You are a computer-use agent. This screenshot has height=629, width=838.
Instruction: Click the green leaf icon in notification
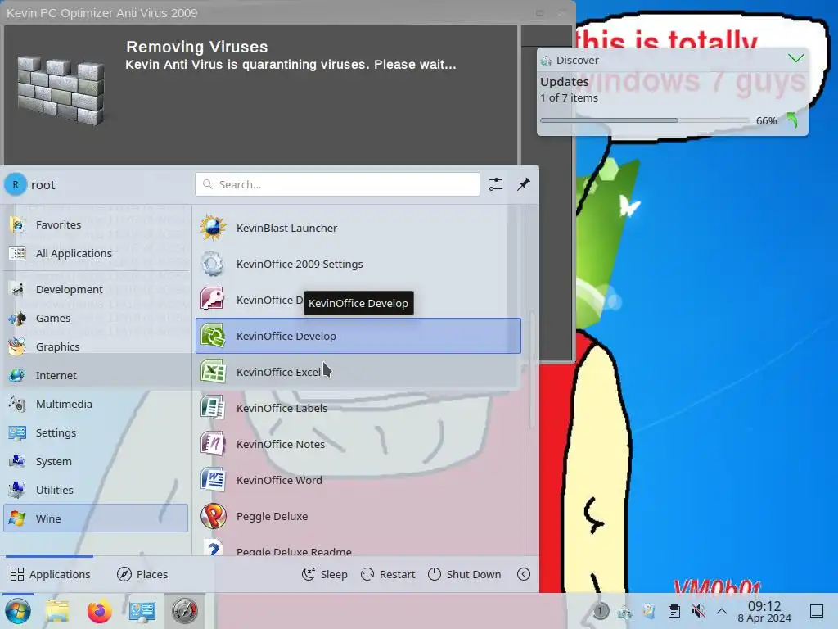(x=792, y=120)
